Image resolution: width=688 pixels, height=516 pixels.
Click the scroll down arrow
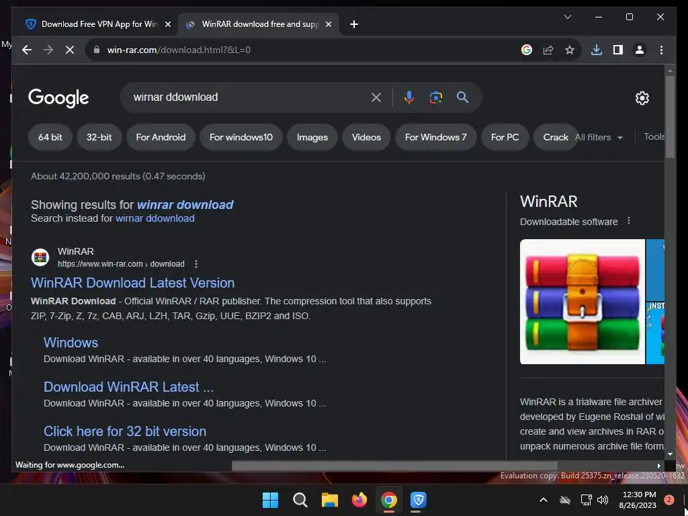point(670,455)
